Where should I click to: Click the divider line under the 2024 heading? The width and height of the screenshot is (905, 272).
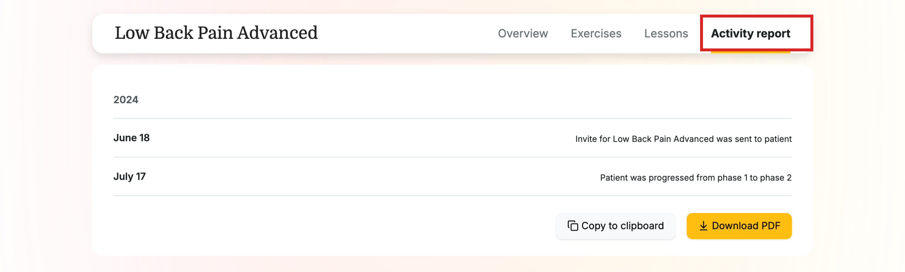pos(452,118)
